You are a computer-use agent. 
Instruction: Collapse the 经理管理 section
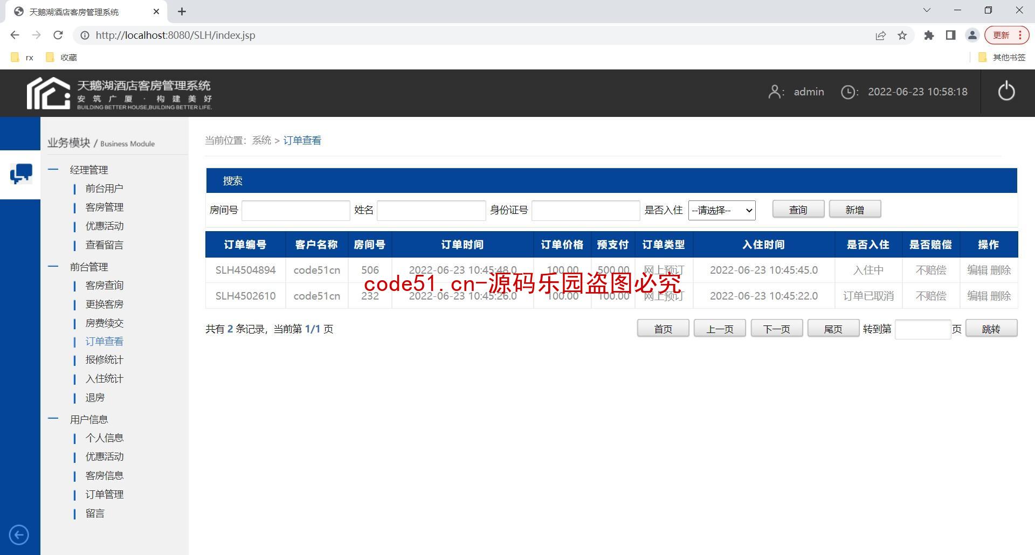[x=53, y=169]
